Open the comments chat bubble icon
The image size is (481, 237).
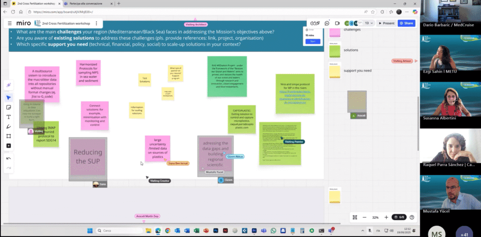[x=327, y=23]
